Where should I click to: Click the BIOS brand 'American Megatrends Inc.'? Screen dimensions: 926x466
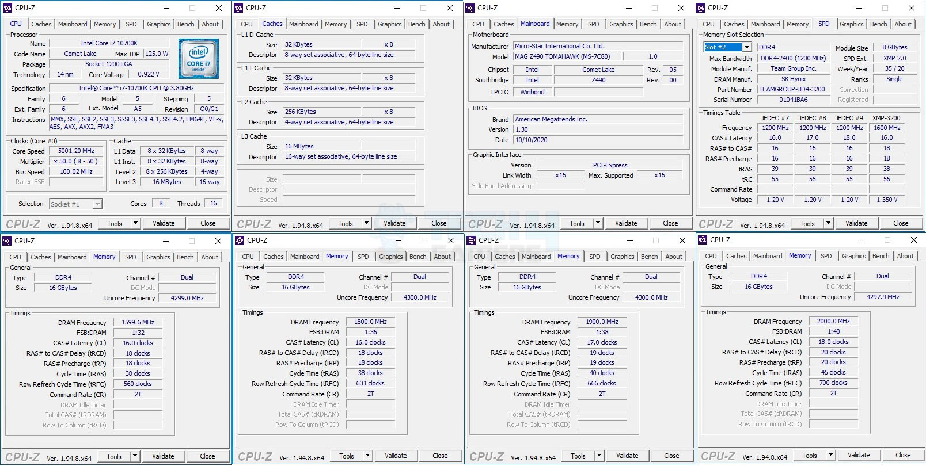point(598,119)
